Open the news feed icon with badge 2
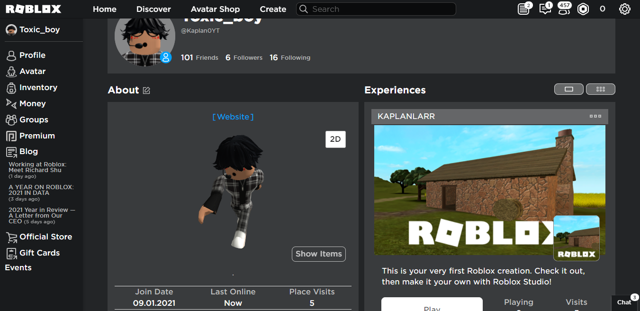Viewport: 640px width, 311px height. [523, 9]
